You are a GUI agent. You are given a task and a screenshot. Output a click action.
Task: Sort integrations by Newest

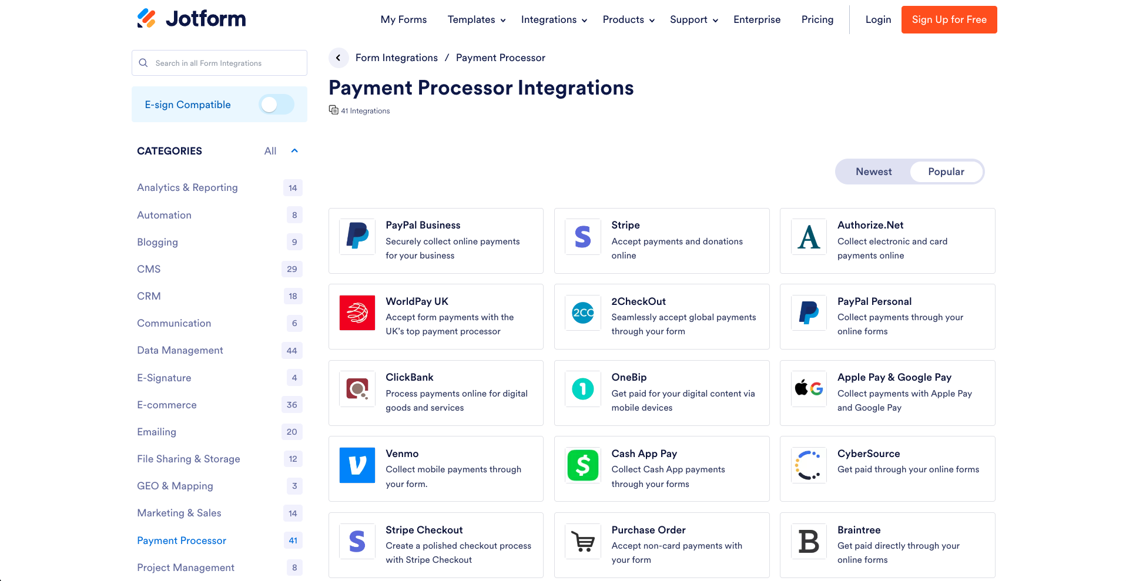(x=873, y=172)
